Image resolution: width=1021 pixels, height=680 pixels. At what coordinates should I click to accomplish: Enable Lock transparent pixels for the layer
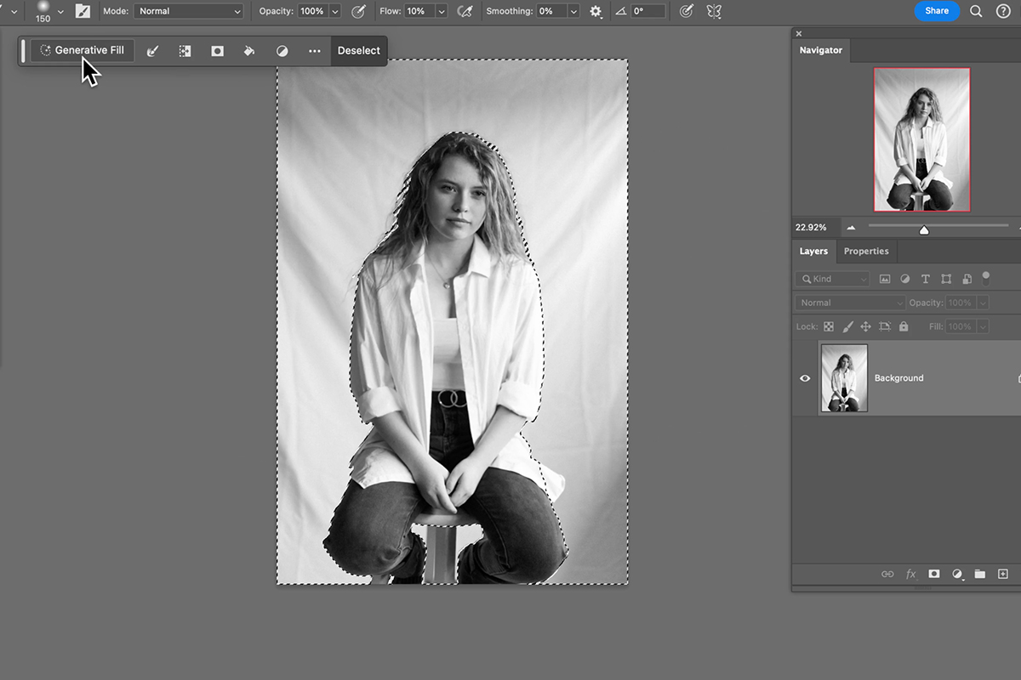829,326
